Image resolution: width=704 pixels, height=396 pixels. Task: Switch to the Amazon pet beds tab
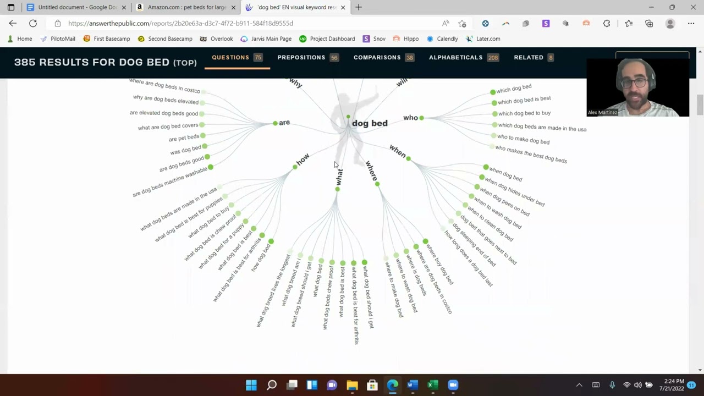click(x=186, y=7)
